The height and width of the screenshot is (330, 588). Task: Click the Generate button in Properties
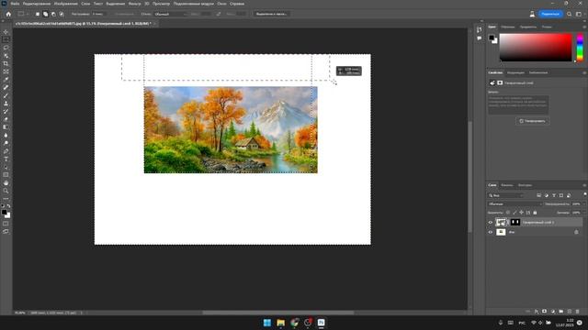point(533,121)
